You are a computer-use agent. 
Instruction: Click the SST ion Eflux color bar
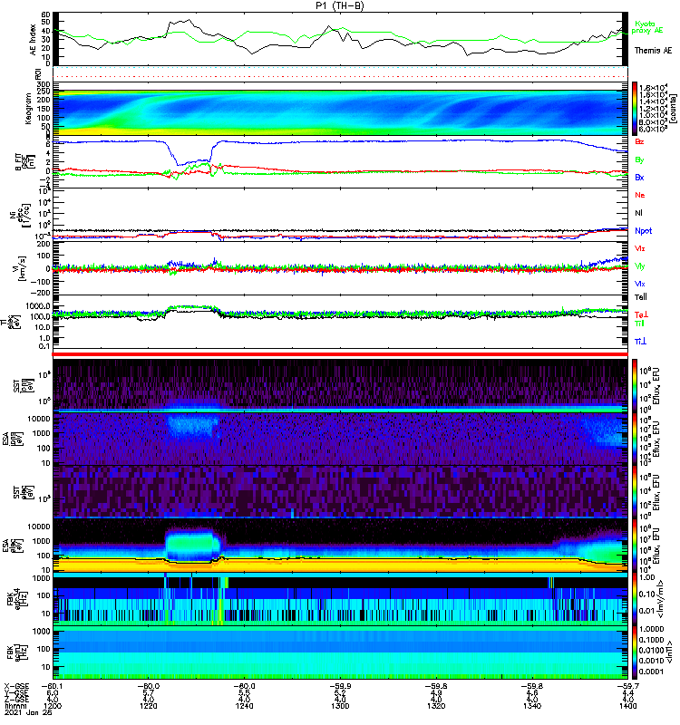click(x=635, y=386)
